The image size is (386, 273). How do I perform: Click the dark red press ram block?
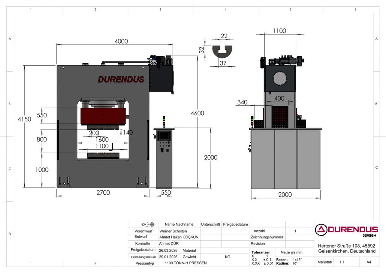[x=103, y=115]
